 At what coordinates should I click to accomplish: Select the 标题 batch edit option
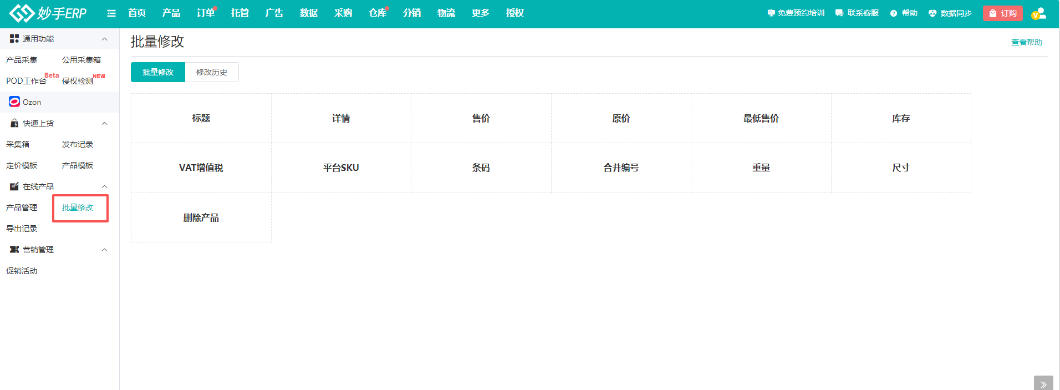point(201,118)
